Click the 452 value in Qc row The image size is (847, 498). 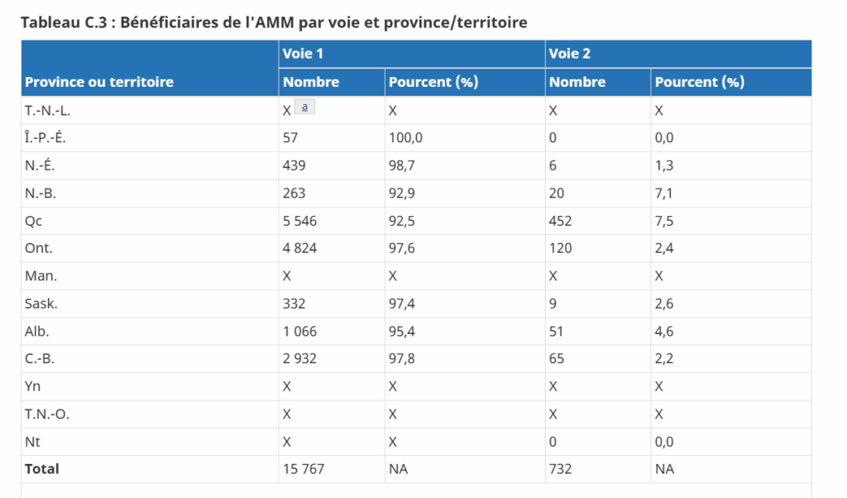560,221
